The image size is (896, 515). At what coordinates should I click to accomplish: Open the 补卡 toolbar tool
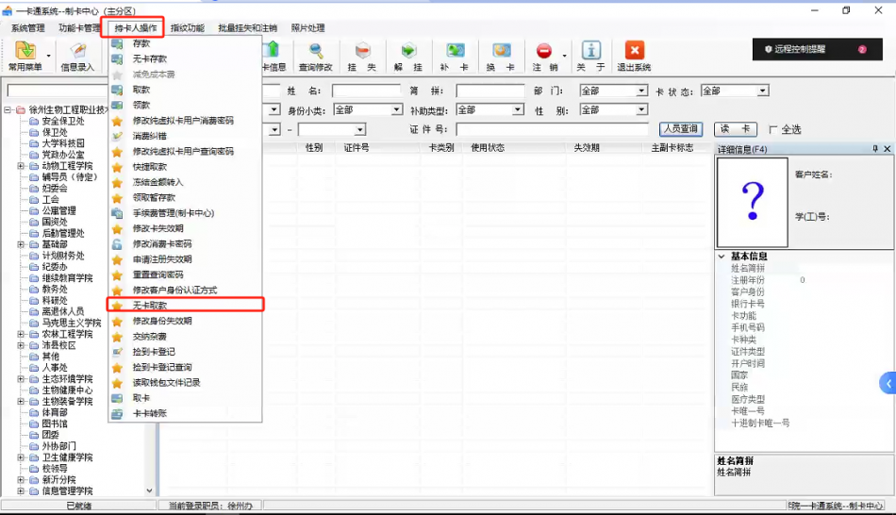click(455, 51)
